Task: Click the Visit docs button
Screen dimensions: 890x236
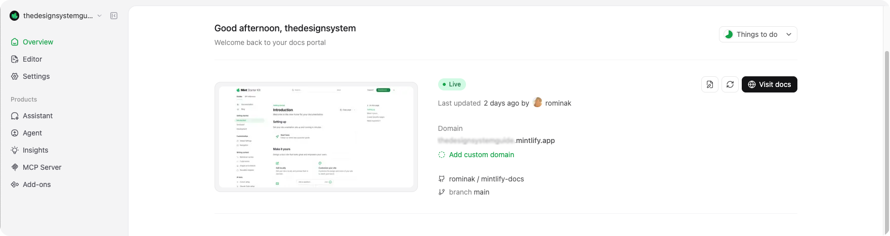Action: 770,84
